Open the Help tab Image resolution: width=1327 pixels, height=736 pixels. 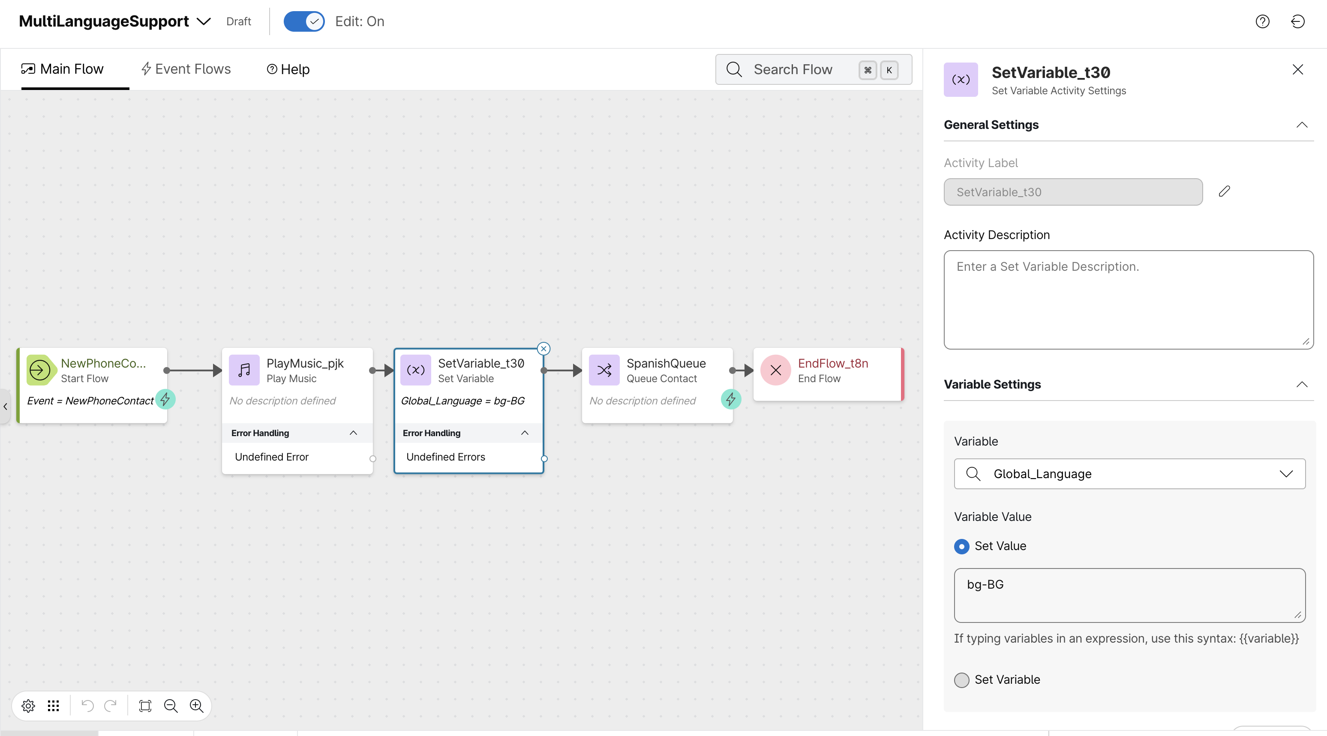(288, 69)
